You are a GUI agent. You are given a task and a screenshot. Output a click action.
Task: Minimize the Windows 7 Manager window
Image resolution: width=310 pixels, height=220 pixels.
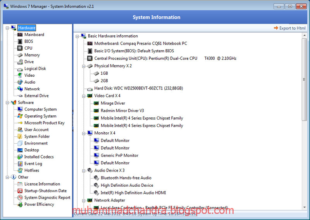[279, 6]
